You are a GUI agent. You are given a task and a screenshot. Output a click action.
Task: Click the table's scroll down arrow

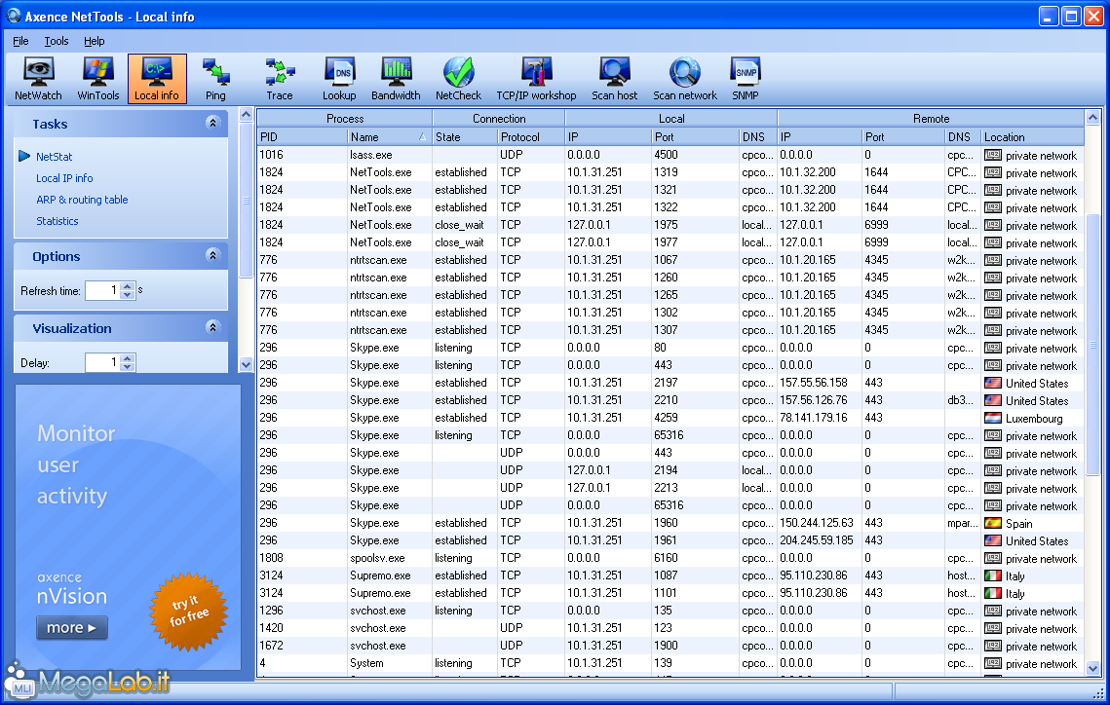tap(1092, 668)
